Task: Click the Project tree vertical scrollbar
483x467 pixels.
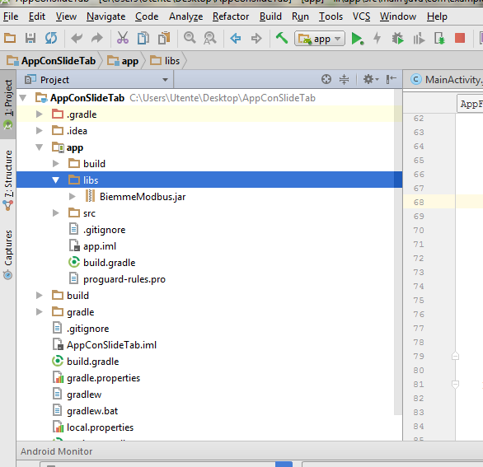Action: [398, 252]
